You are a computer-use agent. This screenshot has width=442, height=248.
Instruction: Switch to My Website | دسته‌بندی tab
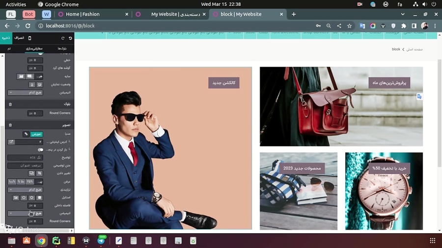(170, 14)
